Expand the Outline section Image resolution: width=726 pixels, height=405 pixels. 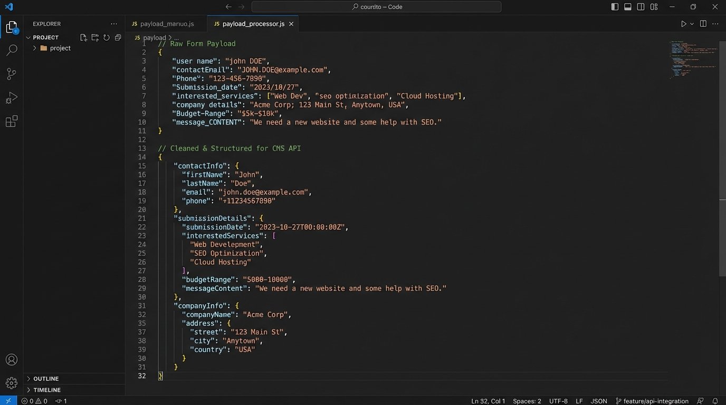[x=46, y=379]
